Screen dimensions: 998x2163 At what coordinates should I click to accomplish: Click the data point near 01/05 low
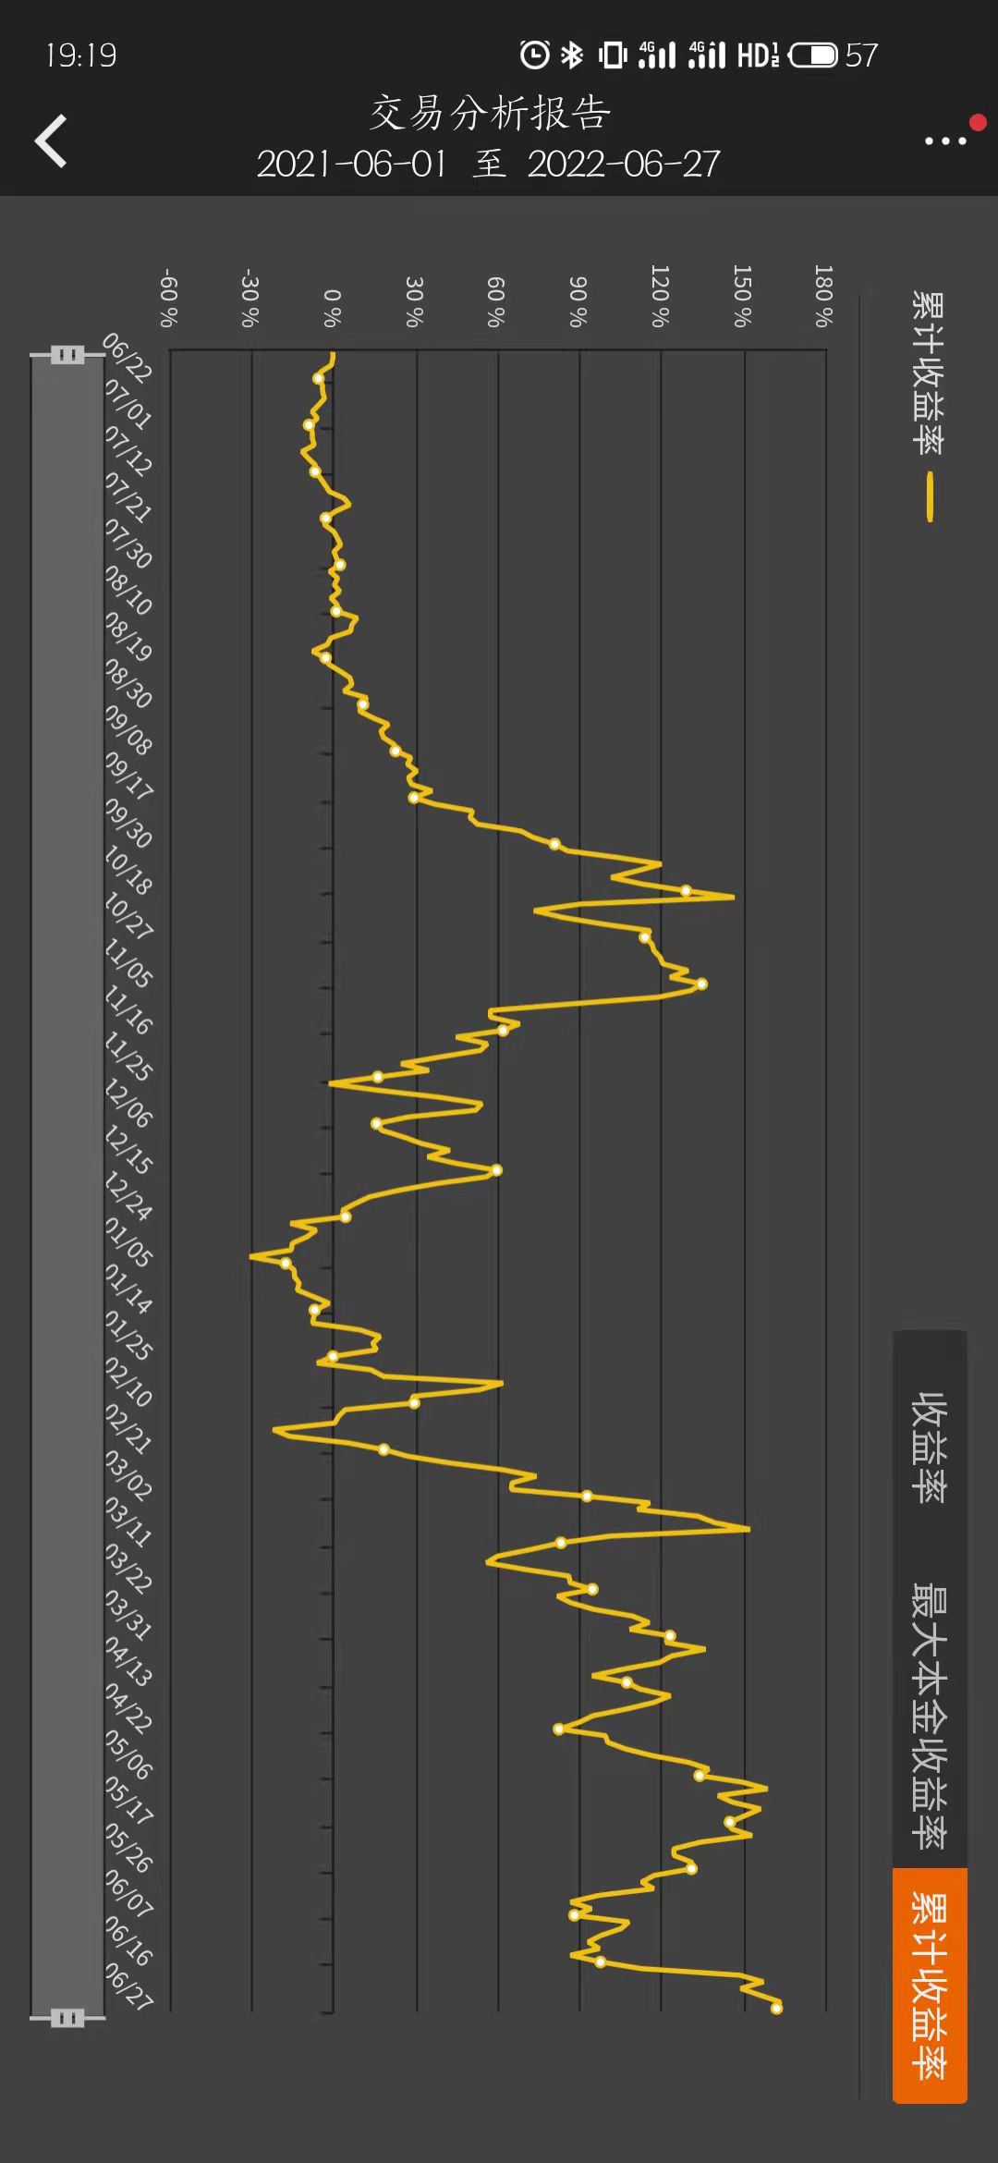[x=286, y=1263]
